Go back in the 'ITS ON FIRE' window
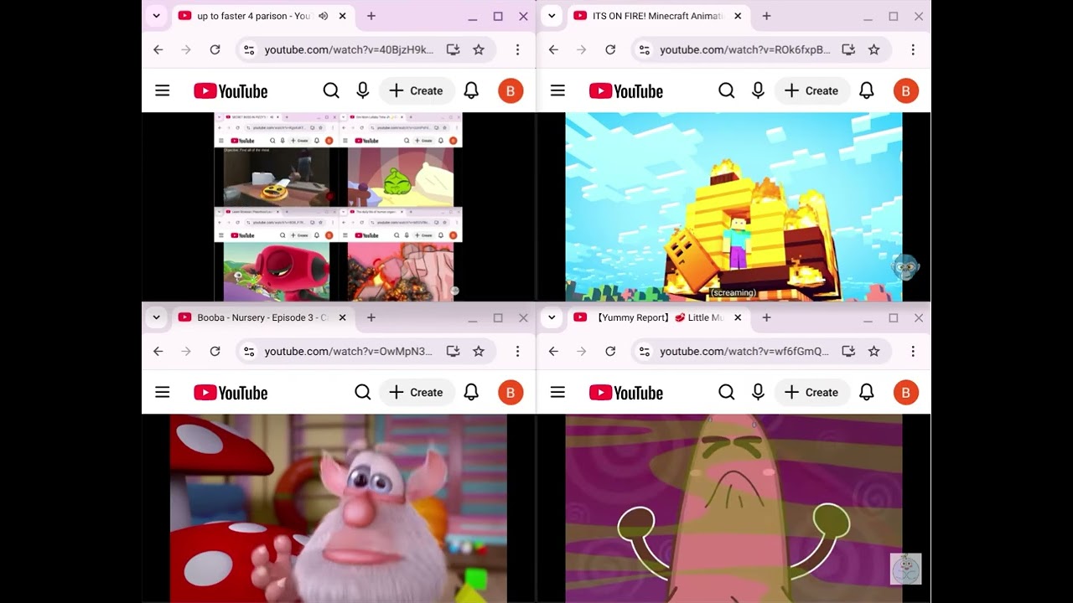Screen dimensions: 1073x603 pos(553,49)
